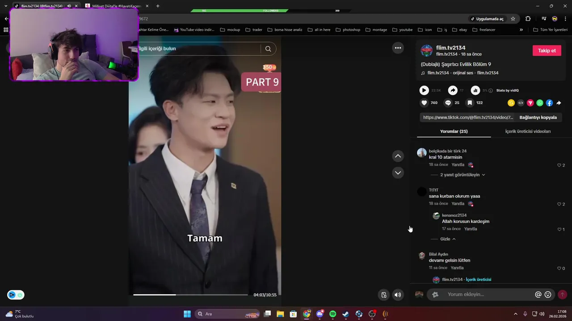This screenshot has width=572, height=321.
Task: Click the vidIQ info circle icon
Action: pyautogui.click(x=491, y=91)
